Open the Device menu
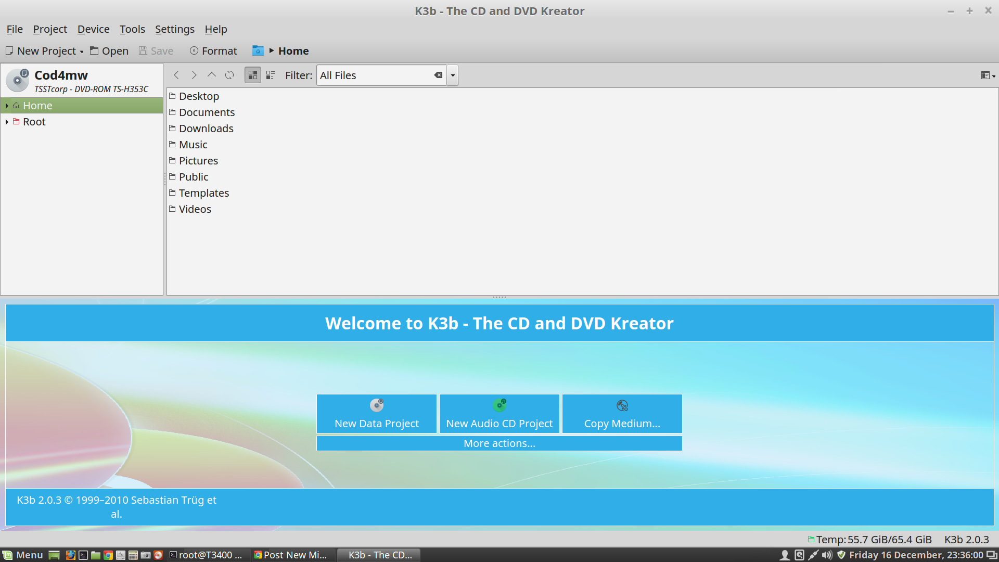The height and width of the screenshot is (562, 999). point(93,29)
